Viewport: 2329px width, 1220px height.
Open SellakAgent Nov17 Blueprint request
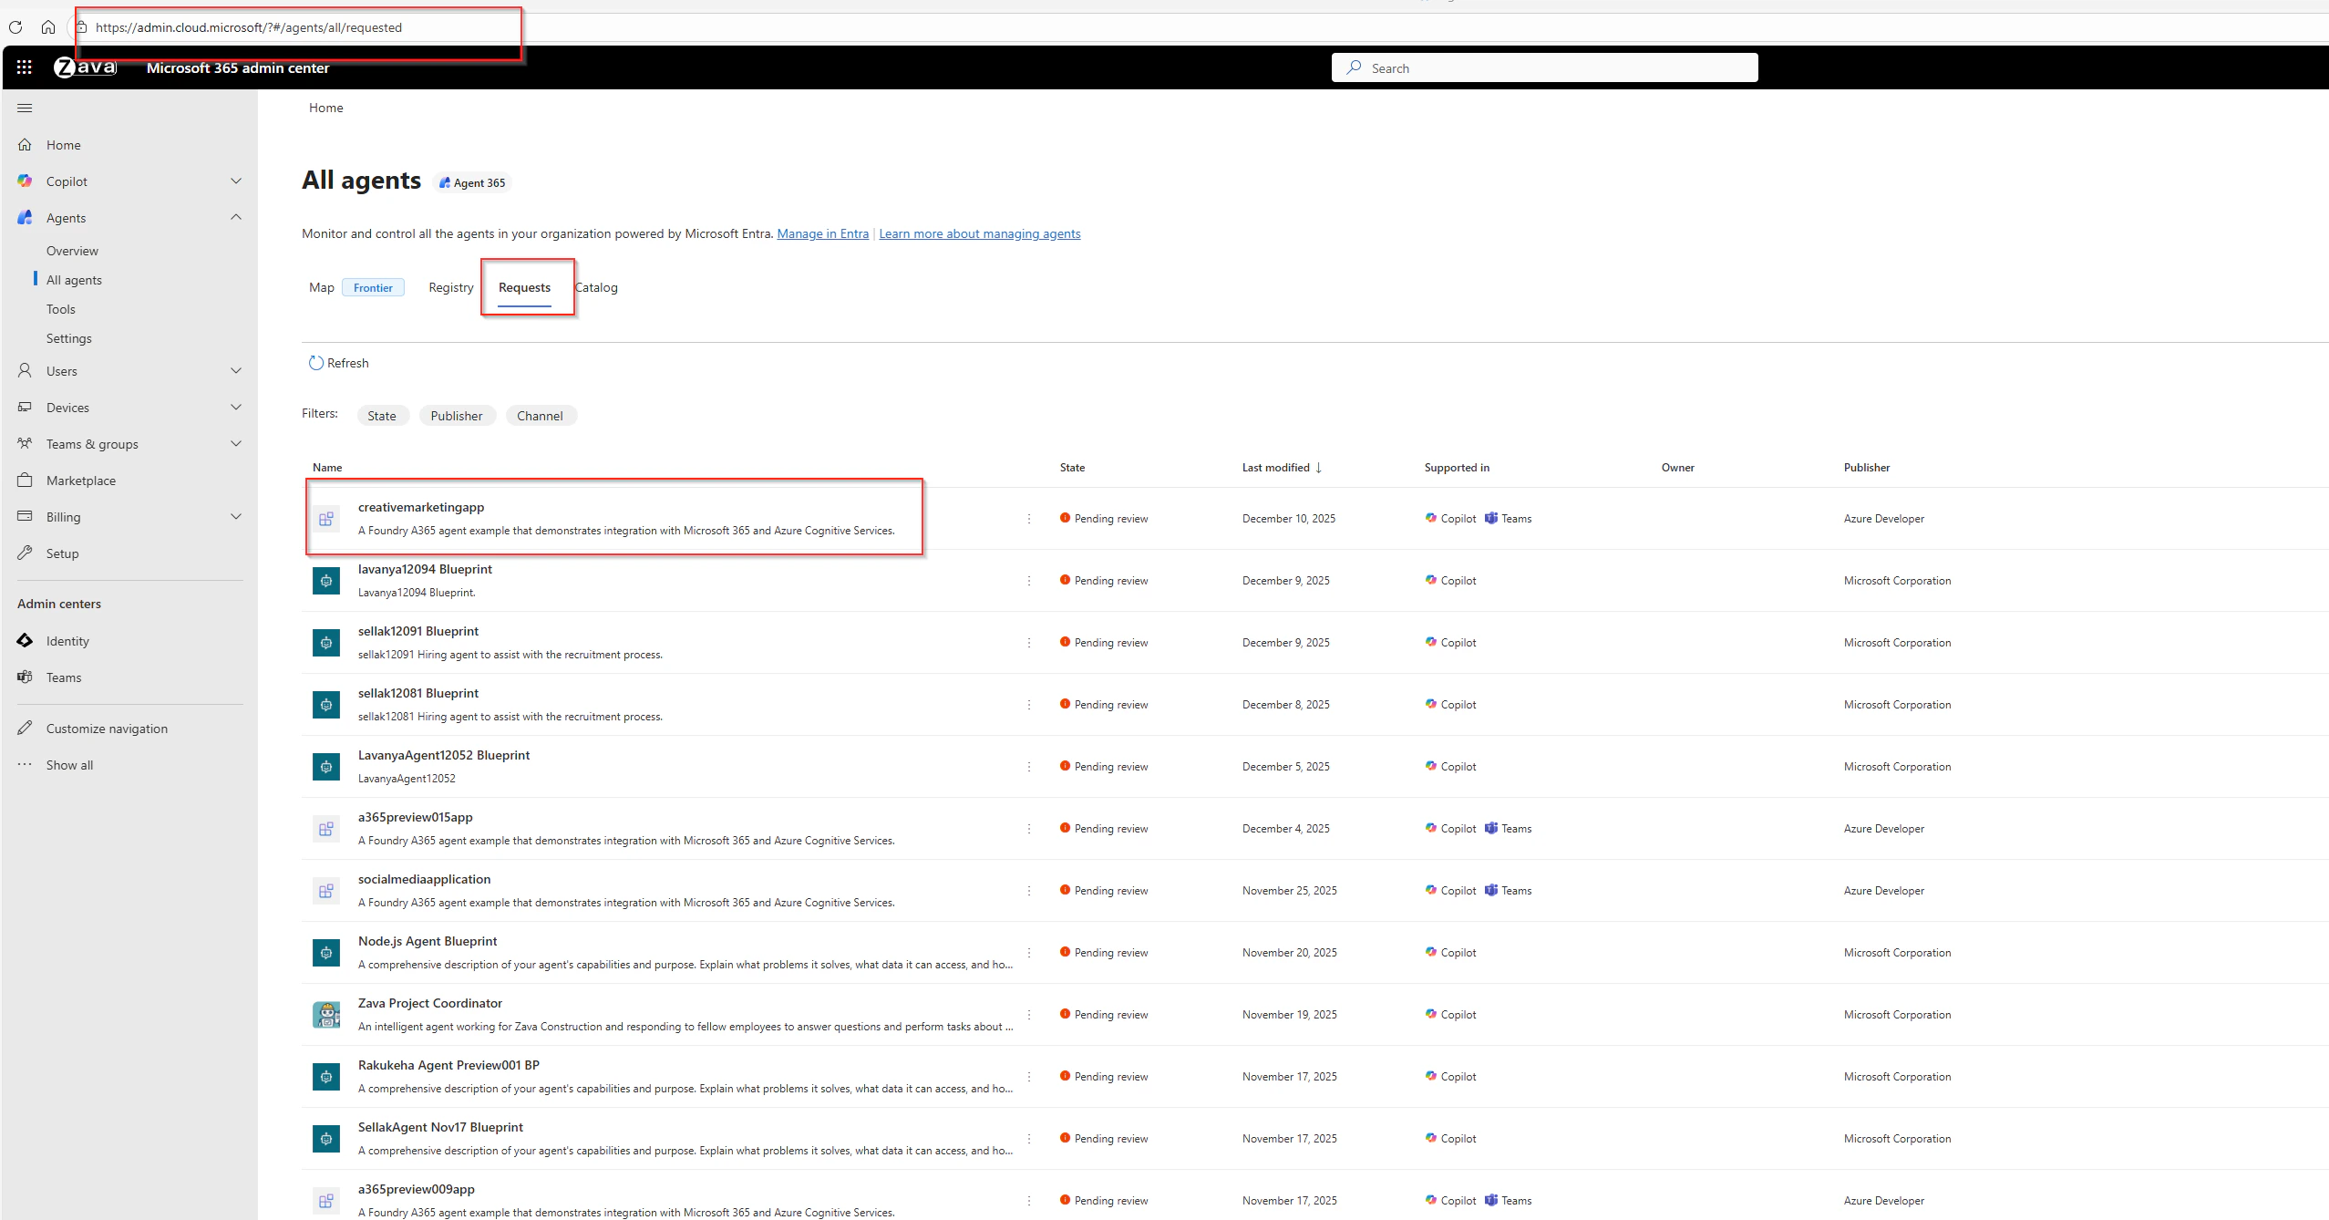tap(440, 1127)
